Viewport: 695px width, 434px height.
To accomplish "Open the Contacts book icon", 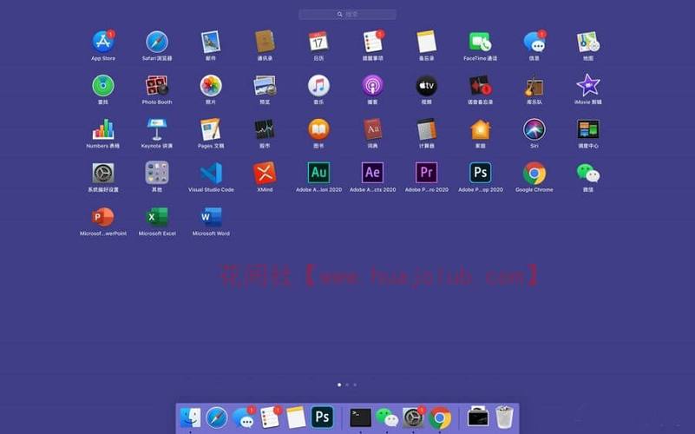I will [265, 42].
